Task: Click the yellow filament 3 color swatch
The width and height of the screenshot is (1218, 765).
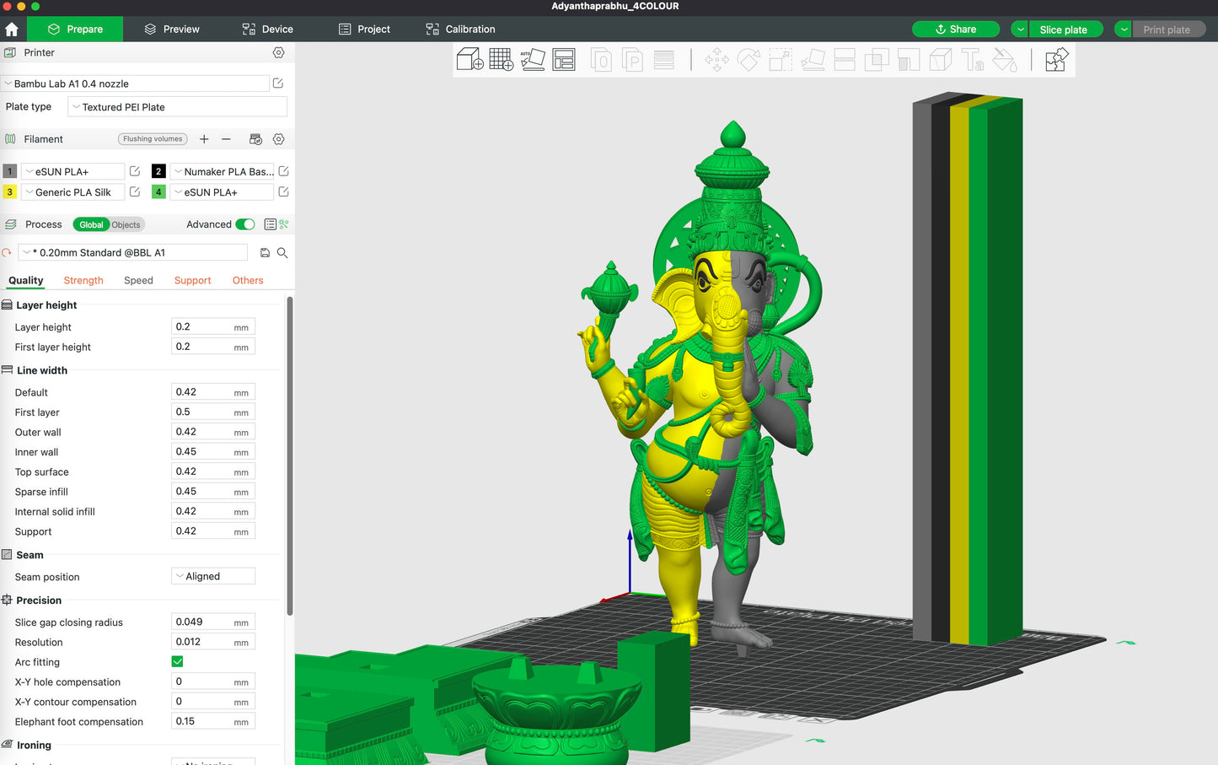Action: point(10,192)
